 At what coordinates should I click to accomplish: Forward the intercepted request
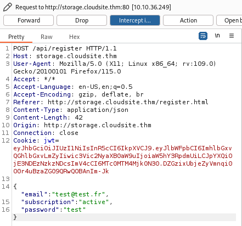[29, 20]
